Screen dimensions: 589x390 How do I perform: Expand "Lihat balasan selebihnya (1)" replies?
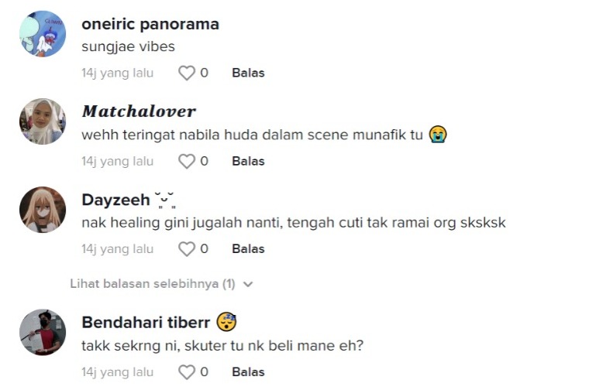(153, 284)
